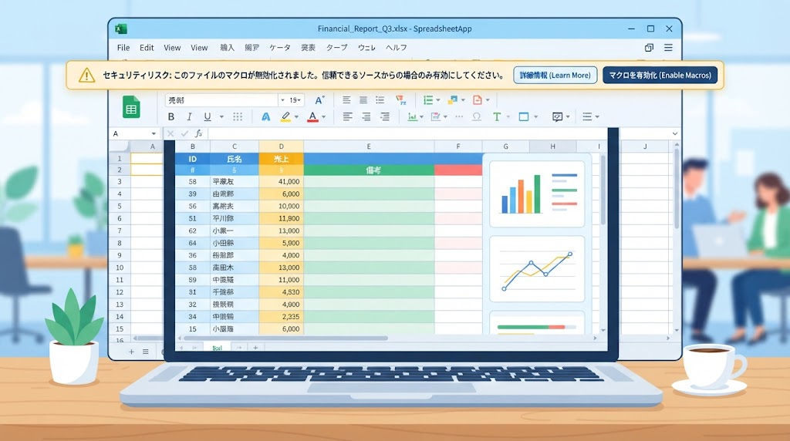Open the font color dropdown arrow
Viewport: 790px width, 441px height.
323,116
